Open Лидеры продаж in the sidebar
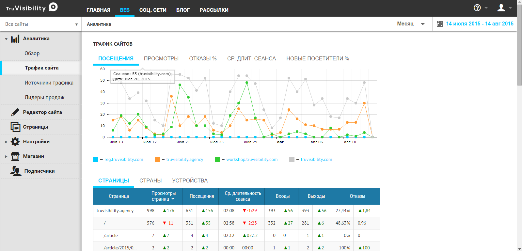522x251 pixels. point(44,98)
